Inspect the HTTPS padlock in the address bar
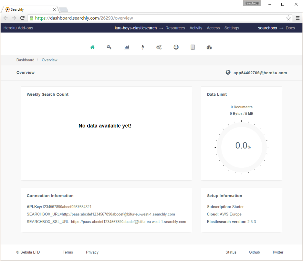This screenshot has width=303, height=261. pos(31,18)
